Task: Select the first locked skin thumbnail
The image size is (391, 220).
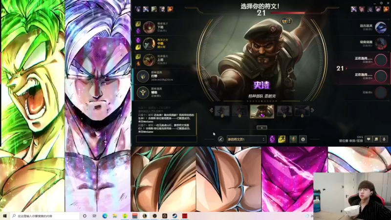Action: [222, 111]
